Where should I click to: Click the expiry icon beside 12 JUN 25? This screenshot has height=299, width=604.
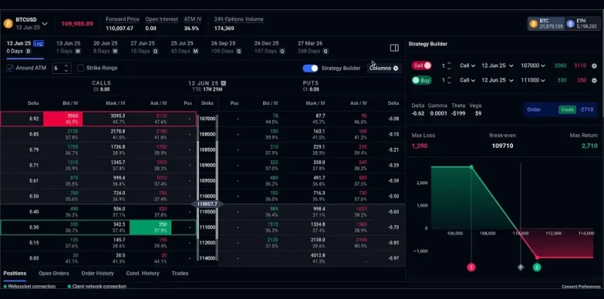click(224, 83)
